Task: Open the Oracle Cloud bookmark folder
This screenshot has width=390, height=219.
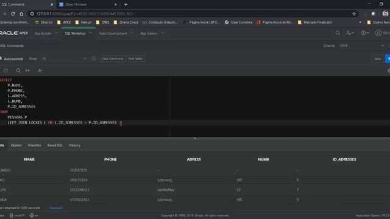Action: tap(126, 23)
